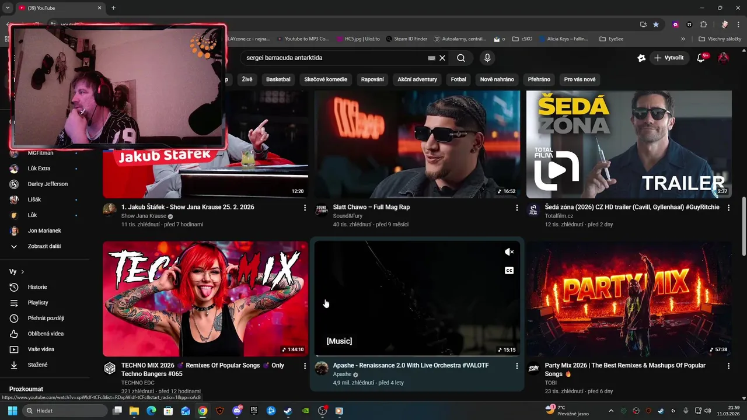The width and height of the screenshot is (747, 420).
Task: Open the on-screen keyboard icon in search box
Action: [431, 58]
